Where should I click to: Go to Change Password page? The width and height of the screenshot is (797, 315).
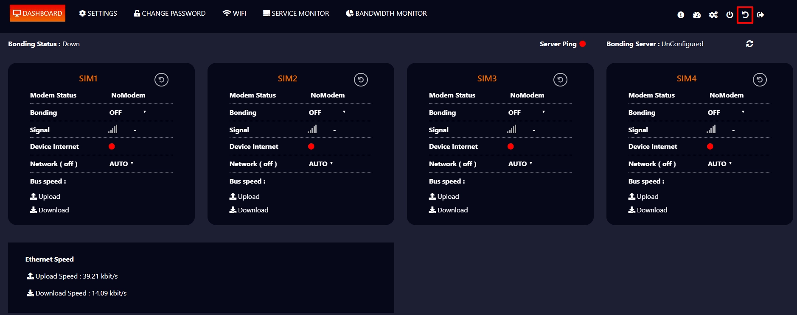(170, 13)
